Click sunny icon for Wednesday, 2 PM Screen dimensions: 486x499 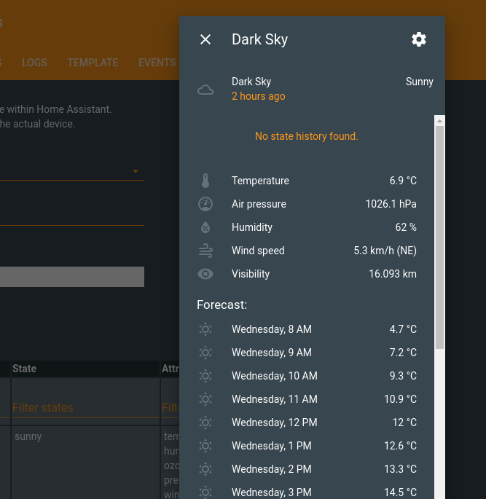tap(205, 469)
